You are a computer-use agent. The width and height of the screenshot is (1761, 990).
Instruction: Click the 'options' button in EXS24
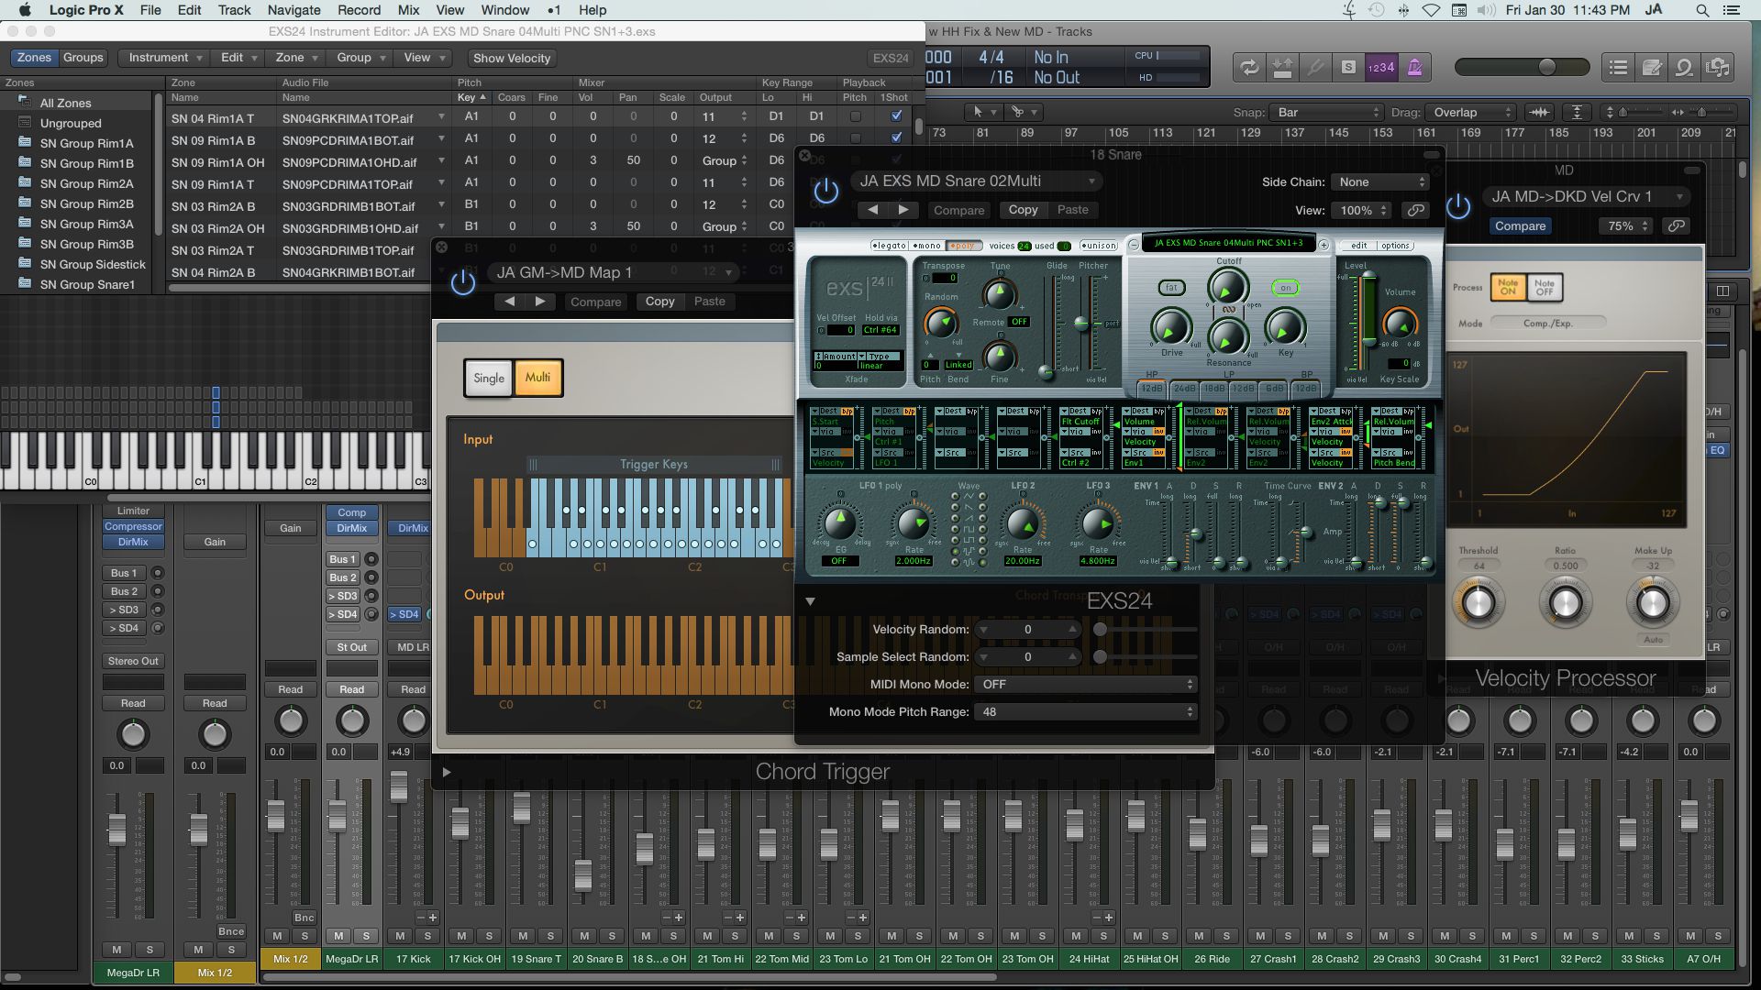pos(1395,246)
